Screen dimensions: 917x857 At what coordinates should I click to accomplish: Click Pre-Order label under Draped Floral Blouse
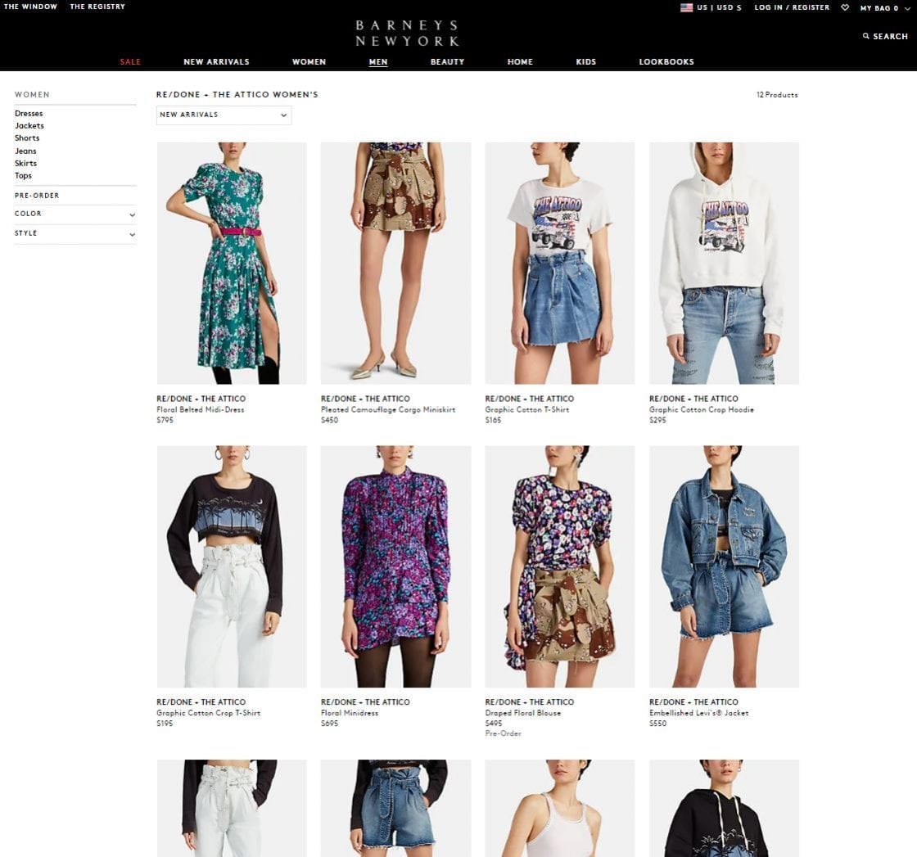[x=503, y=733]
